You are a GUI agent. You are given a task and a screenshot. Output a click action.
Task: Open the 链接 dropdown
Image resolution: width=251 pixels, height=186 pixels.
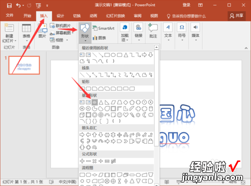pos(139,40)
